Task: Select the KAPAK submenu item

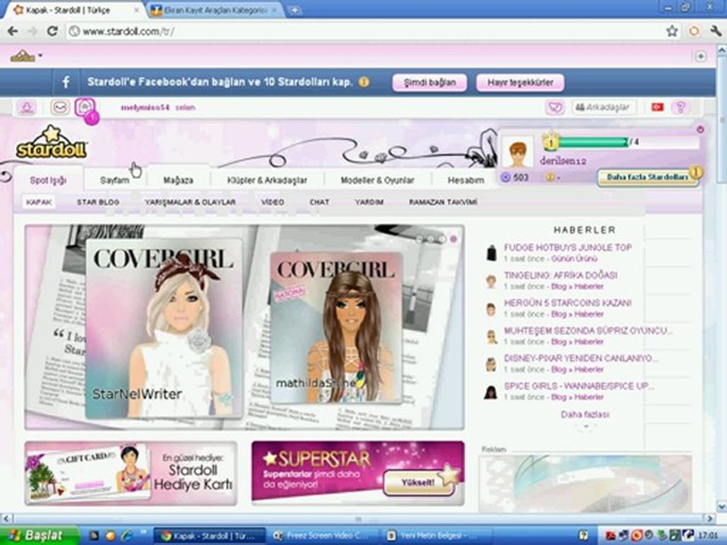Action: coord(39,202)
